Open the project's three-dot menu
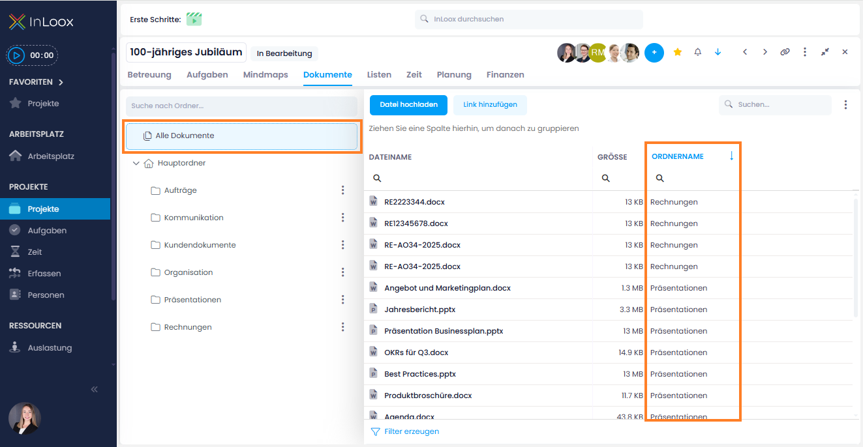Viewport: 863px width, 447px height. (x=805, y=52)
